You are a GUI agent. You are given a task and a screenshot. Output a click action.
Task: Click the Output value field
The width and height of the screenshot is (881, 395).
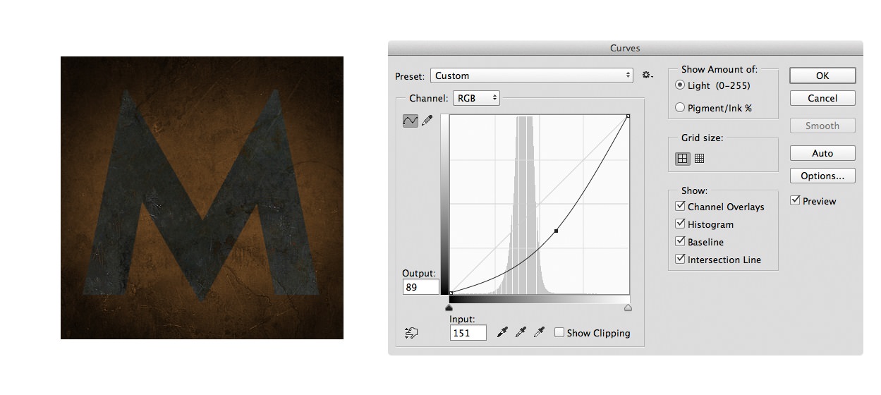tap(420, 287)
